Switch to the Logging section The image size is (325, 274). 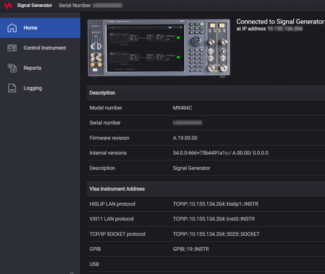tap(40, 88)
